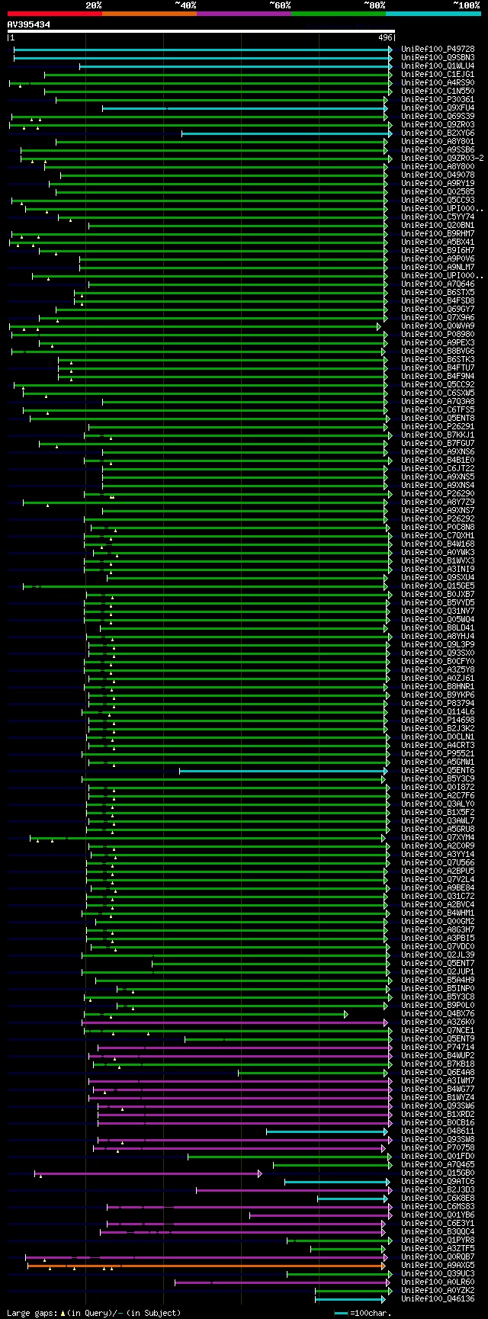488x1319 pixels.
Task: Open hit UniRef100_Q9SBN3
Action: click(438, 57)
